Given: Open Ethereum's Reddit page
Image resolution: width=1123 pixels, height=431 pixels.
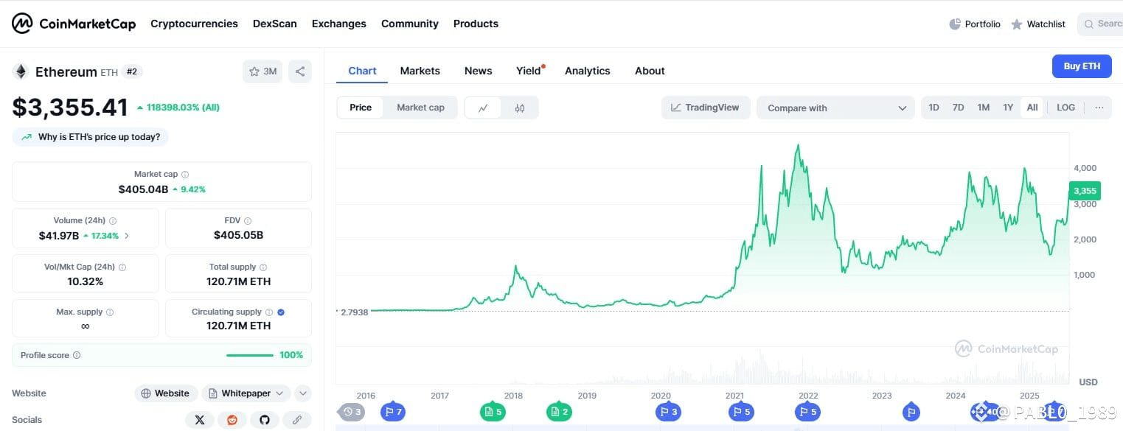Looking at the screenshot, I should pyautogui.click(x=232, y=420).
